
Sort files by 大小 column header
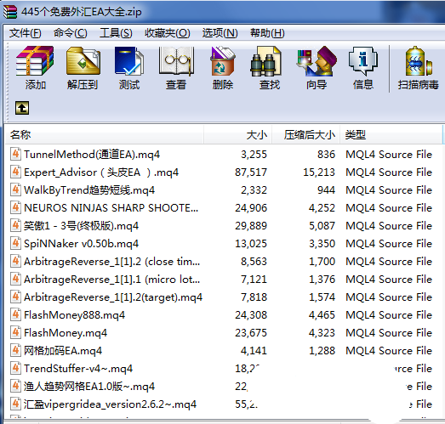[x=238, y=134]
